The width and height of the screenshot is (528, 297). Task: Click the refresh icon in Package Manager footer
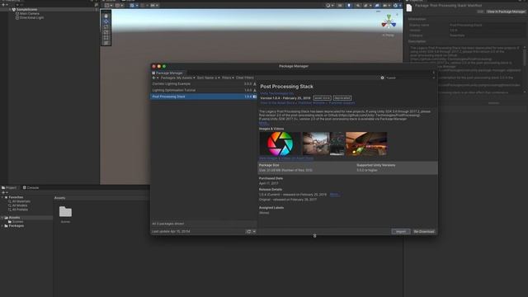tap(248, 231)
